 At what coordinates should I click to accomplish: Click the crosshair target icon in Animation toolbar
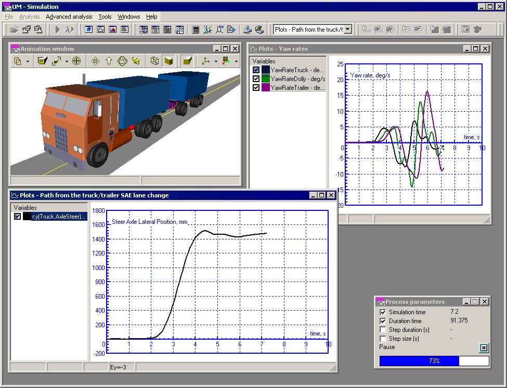click(76, 61)
